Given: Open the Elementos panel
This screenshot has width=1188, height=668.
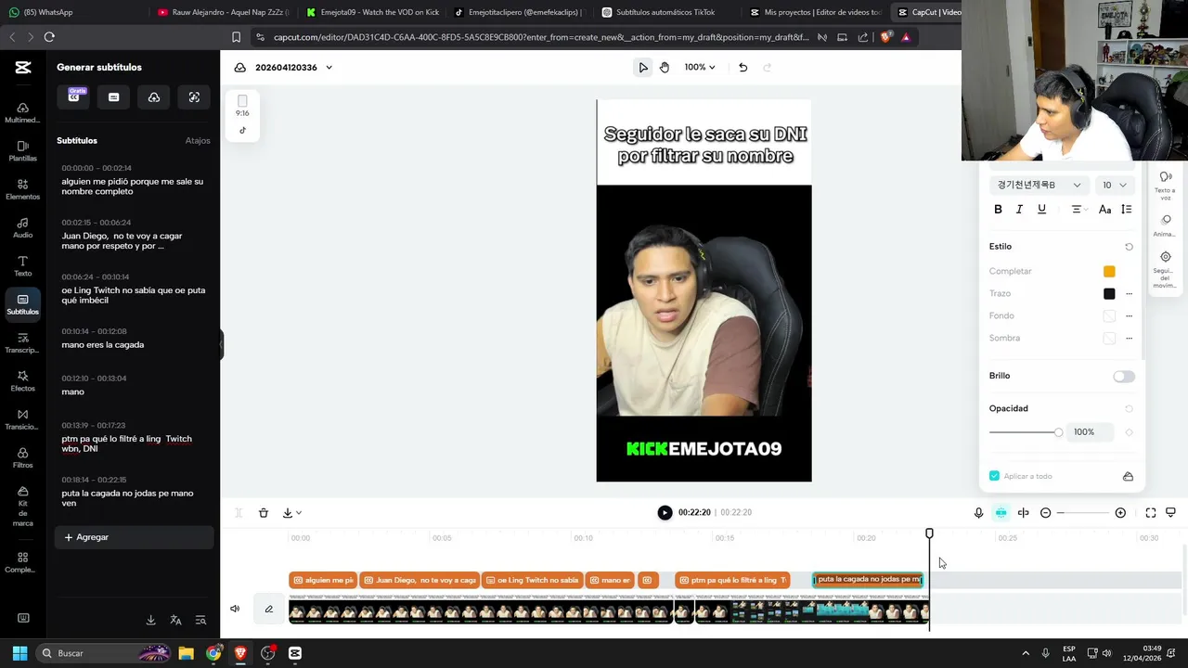Looking at the screenshot, I should 22,189.
